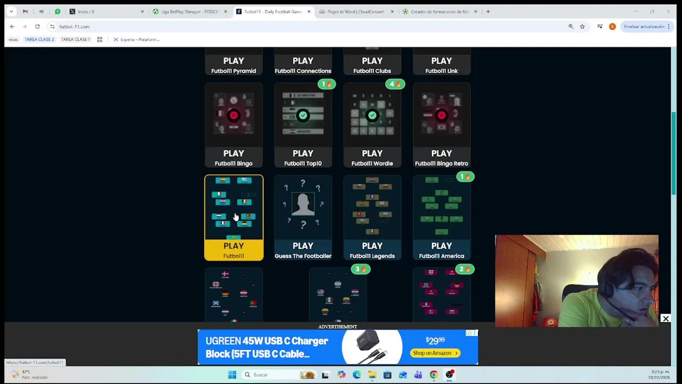
Task: Open the Guess The Footballer game
Action: tap(303, 218)
